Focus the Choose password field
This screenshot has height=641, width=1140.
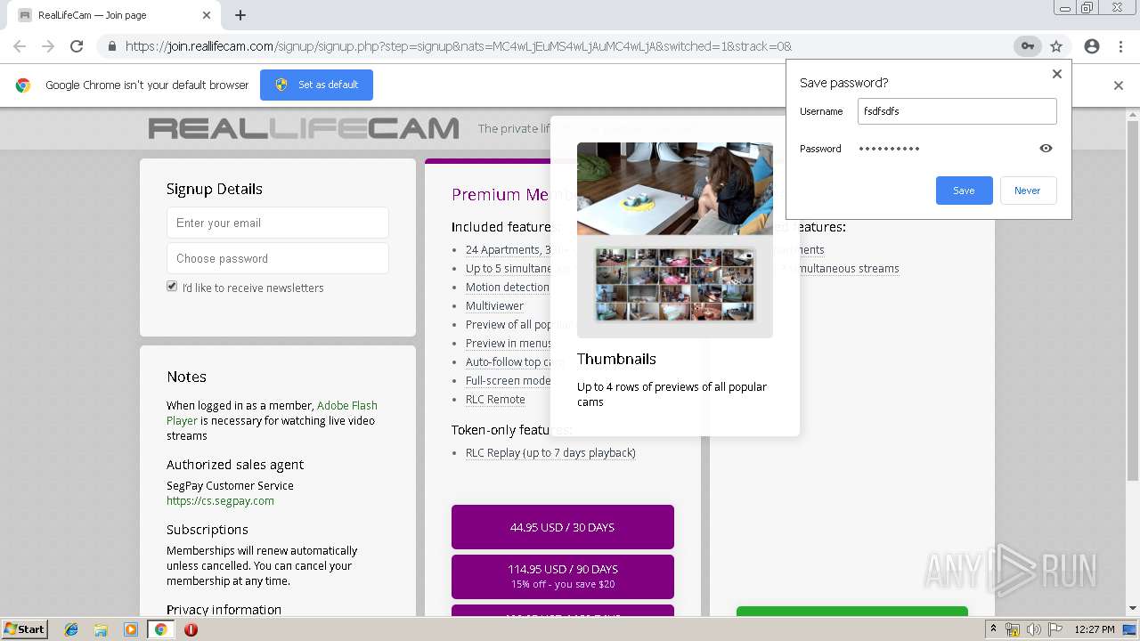click(x=278, y=258)
